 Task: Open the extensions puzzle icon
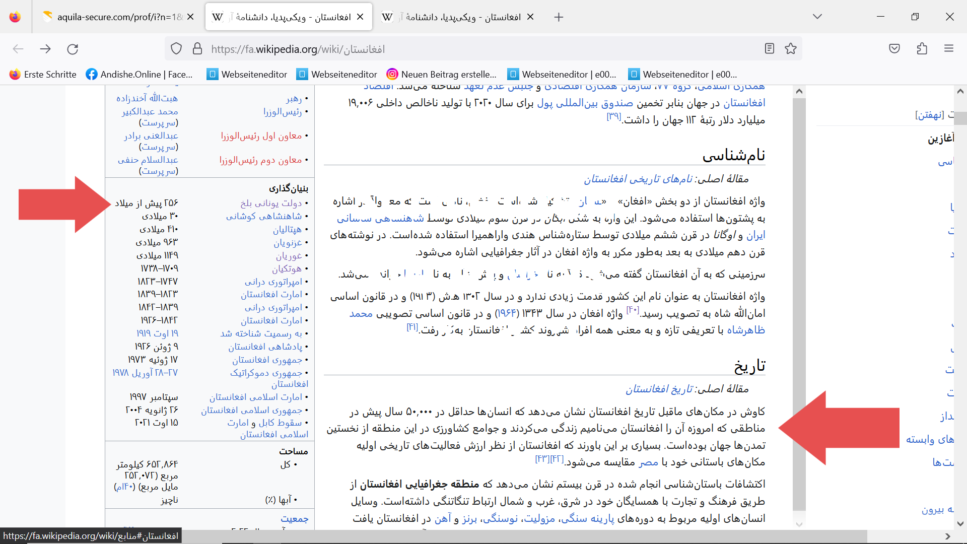click(x=922, y=49)
